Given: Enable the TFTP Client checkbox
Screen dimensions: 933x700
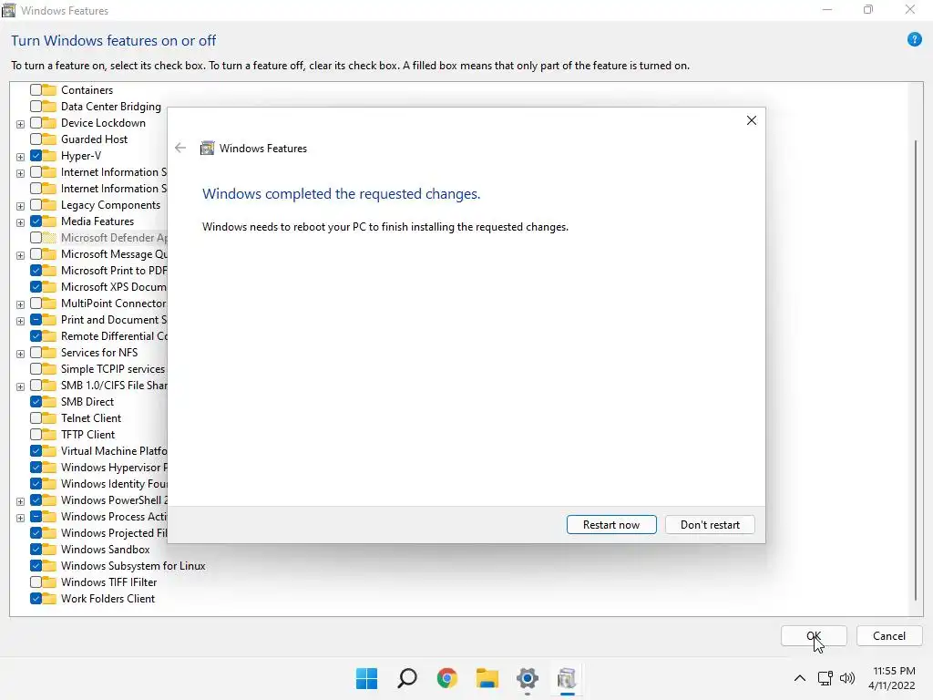Looking at the screenshot, I should pos(36,435).
